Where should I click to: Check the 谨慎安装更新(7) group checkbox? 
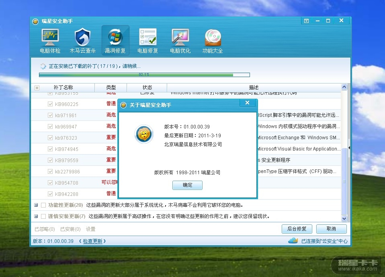coord(43,216)
